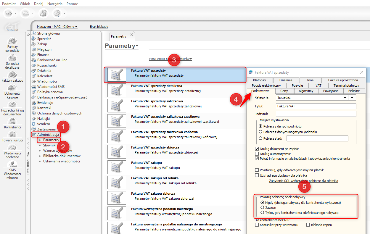This screenshot has height=234, width=370.
Task: Click the vendero module icon
Action: (34, 124)
